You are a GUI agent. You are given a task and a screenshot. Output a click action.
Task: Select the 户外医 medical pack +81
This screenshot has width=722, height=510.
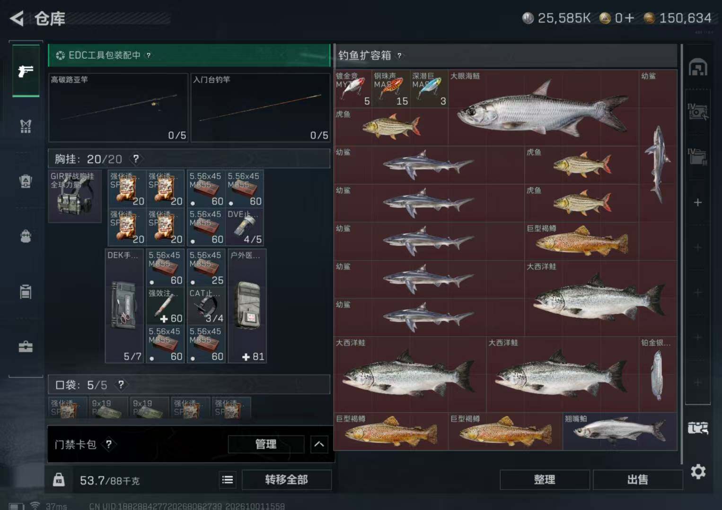click(247, 306)
